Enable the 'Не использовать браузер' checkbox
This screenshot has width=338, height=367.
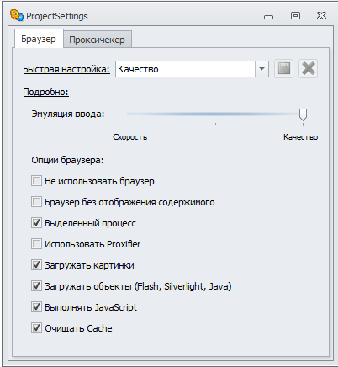36,181
